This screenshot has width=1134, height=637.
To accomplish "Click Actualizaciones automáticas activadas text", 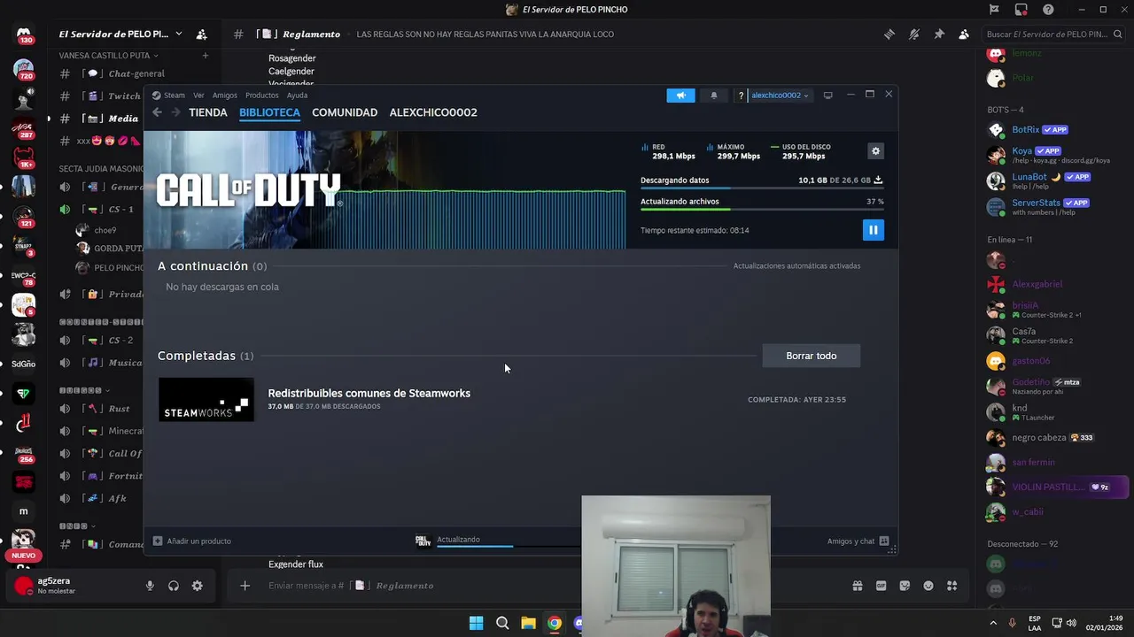I will point(796,266).
